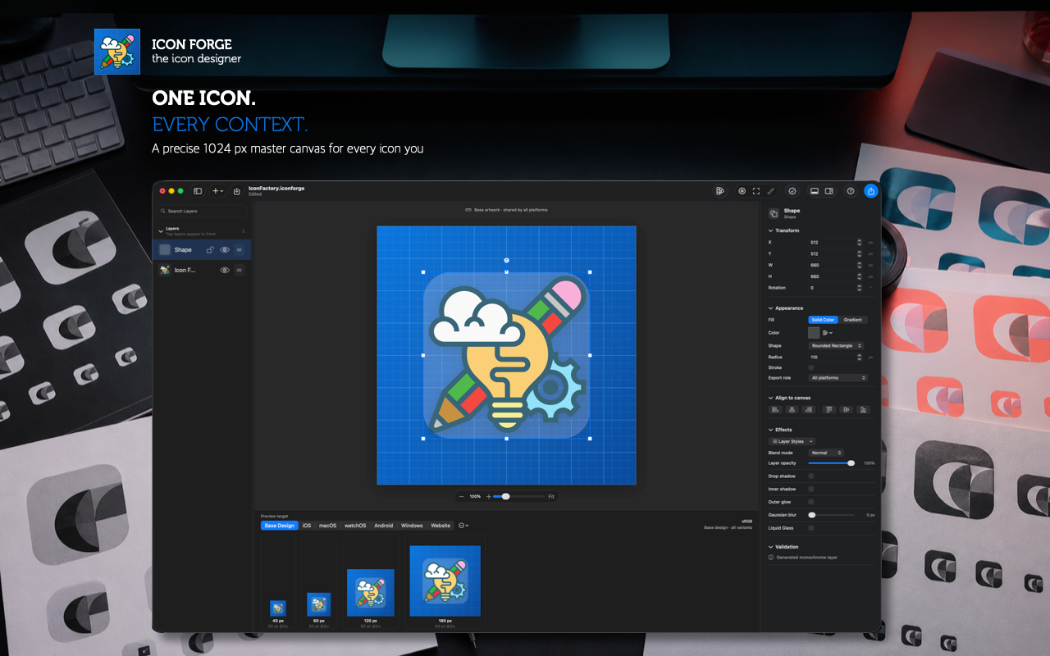Image resolution: width=1050 pixels, height=656 pixels.
Task: Click the layer stack toolbar icon
Action: click(719, 191)
